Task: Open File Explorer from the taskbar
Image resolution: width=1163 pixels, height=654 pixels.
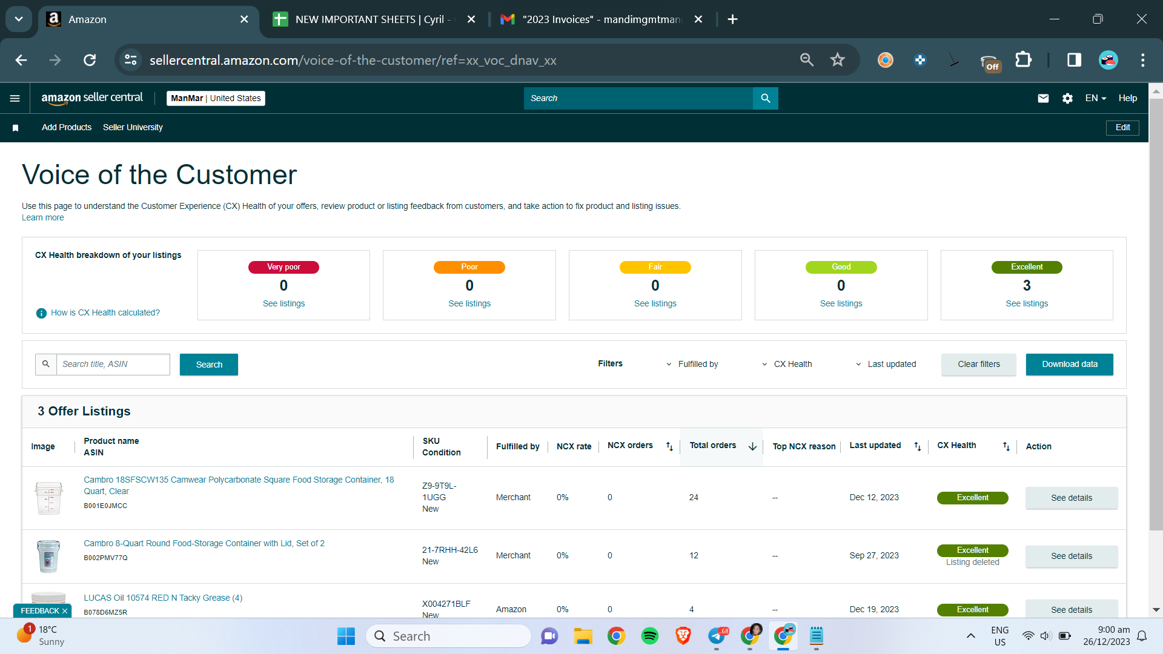Action: point(583,636)
